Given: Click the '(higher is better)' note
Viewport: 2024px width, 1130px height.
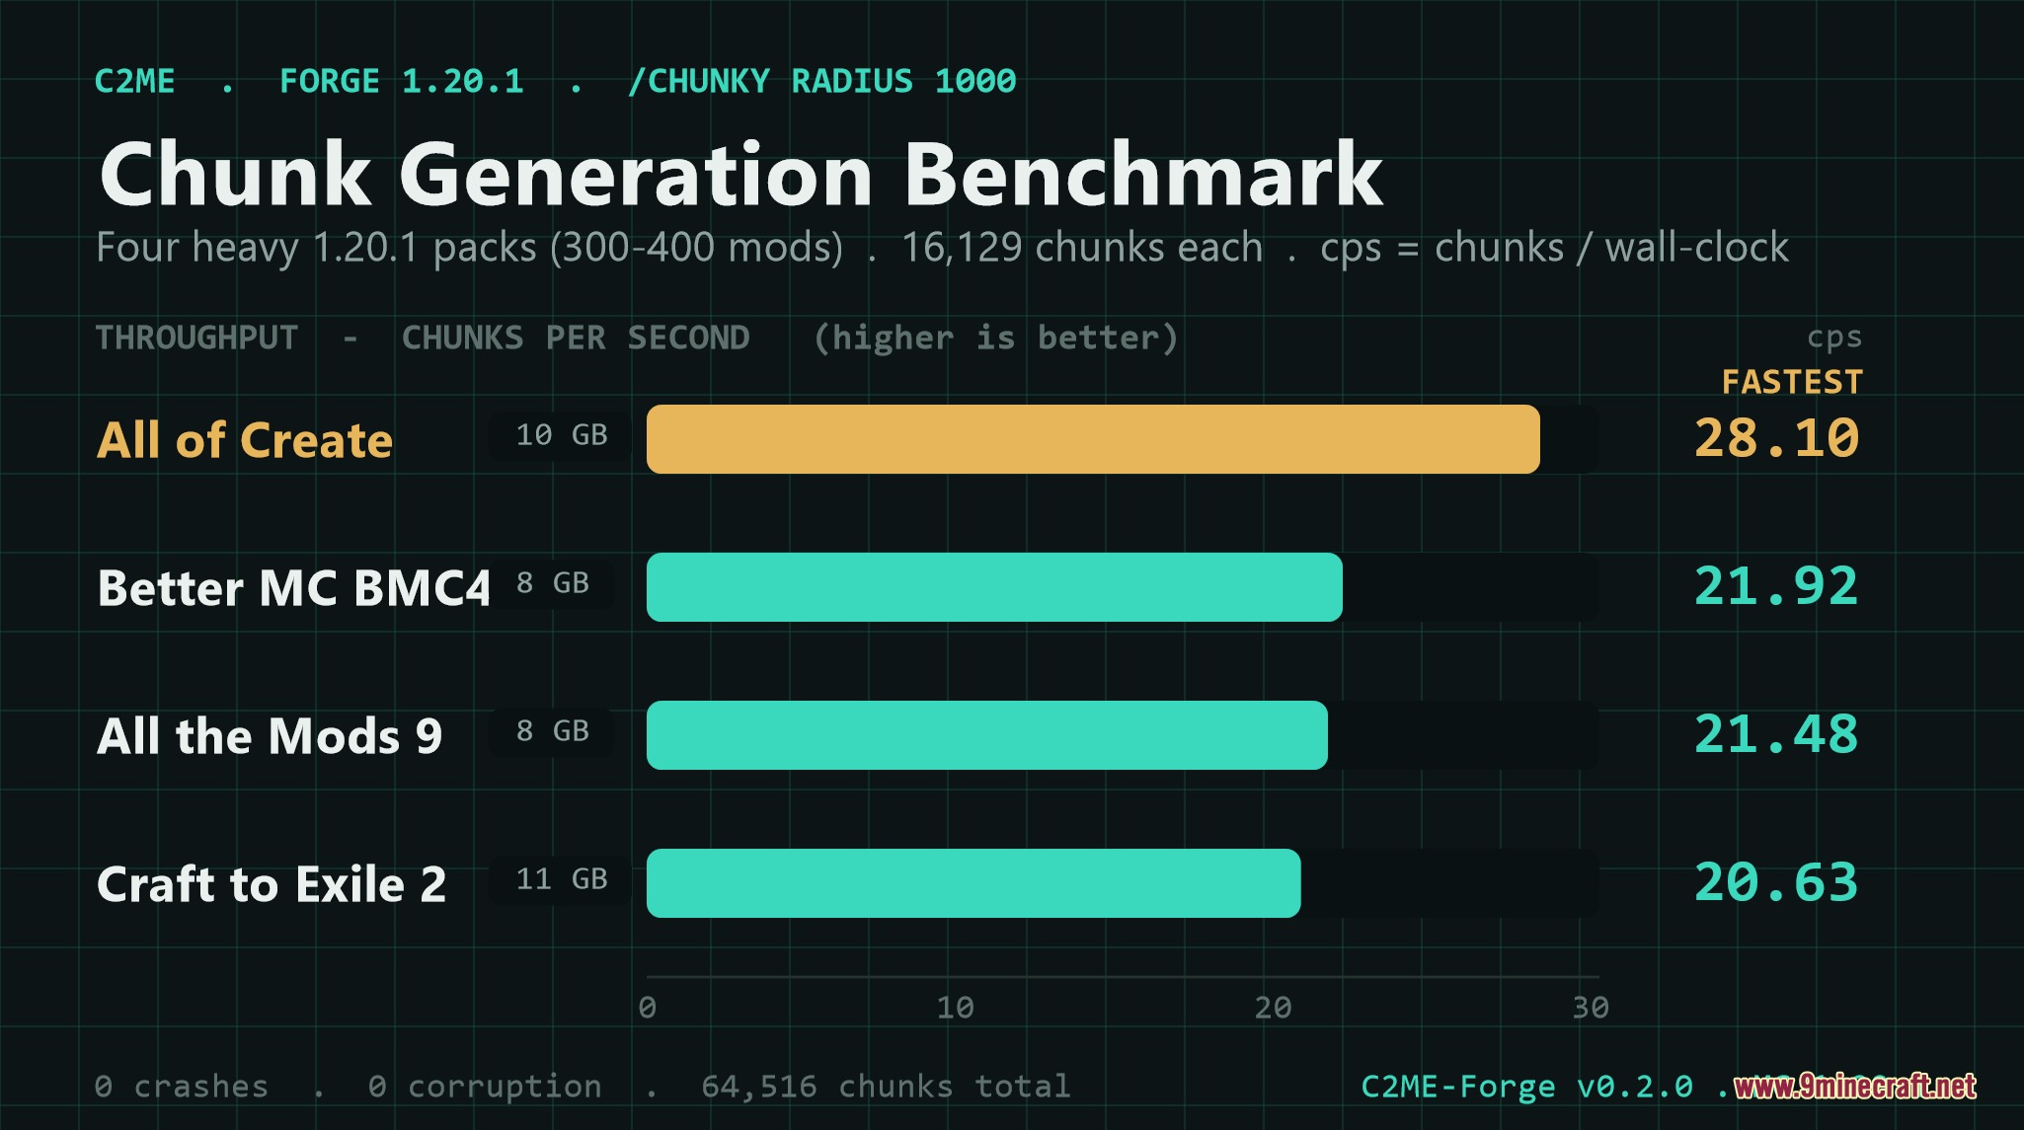Looking at the screenshot, I should point(995,338).
